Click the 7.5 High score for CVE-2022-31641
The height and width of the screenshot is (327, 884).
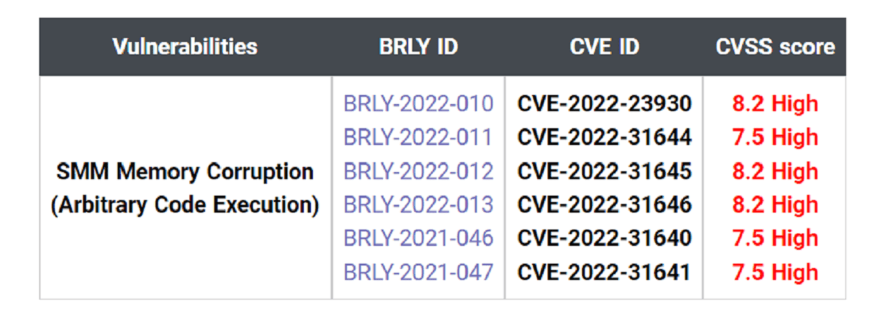tap(775, 272)
